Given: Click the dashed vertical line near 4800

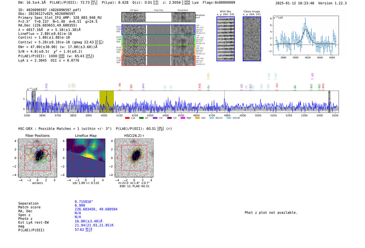Looking at the screenshot, I should pos(224,101).
